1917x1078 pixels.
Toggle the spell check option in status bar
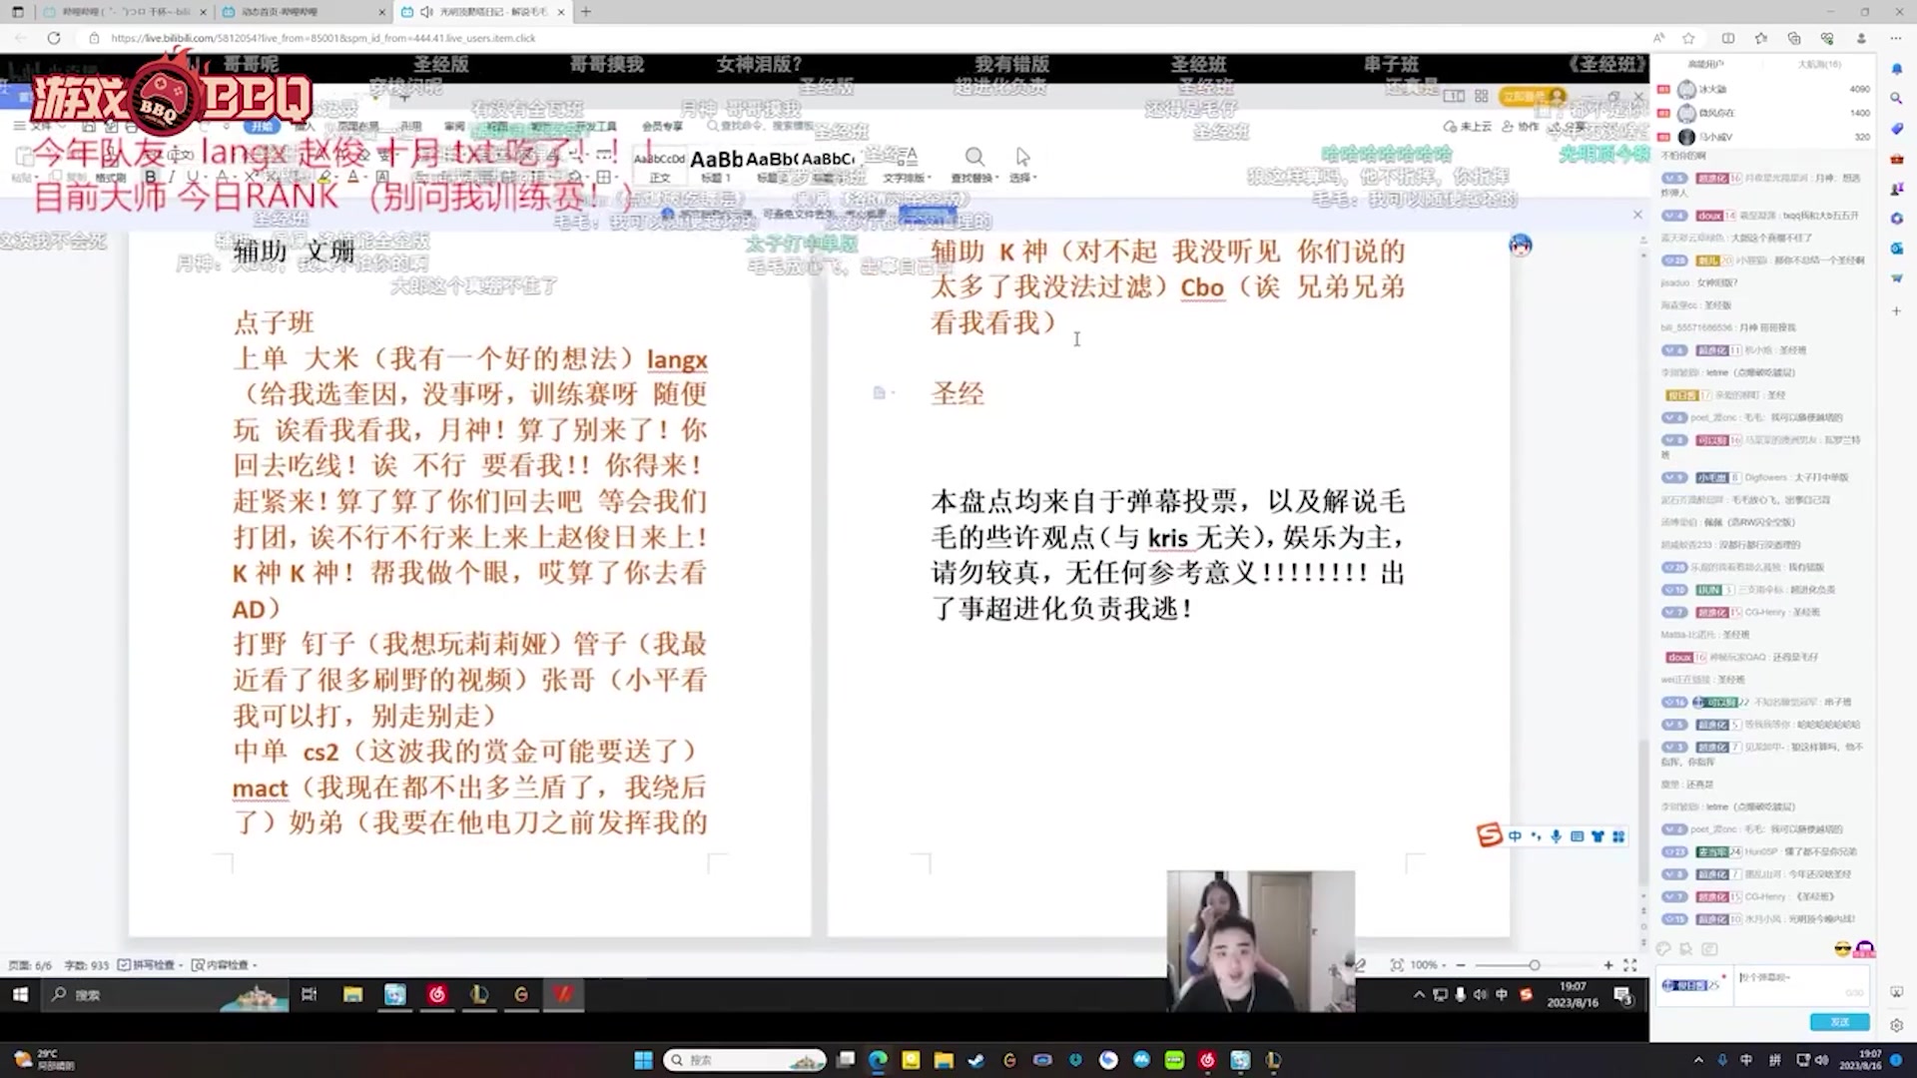pos(150,965)
